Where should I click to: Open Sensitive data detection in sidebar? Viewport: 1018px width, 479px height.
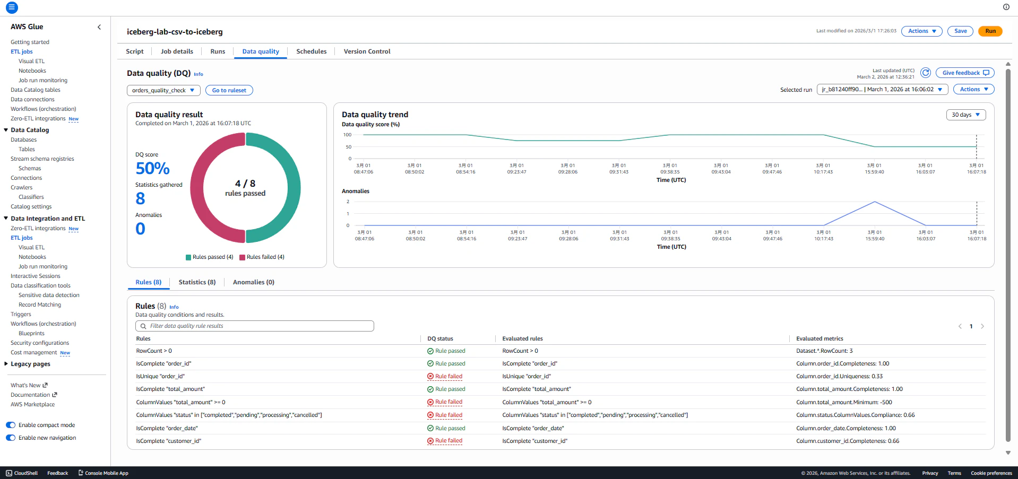[49, 295]
